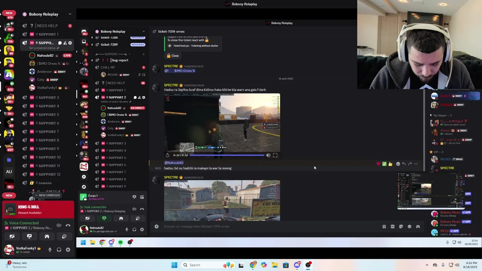
Task: Mute first video with volume icon
Action: [x=268, y=155]
